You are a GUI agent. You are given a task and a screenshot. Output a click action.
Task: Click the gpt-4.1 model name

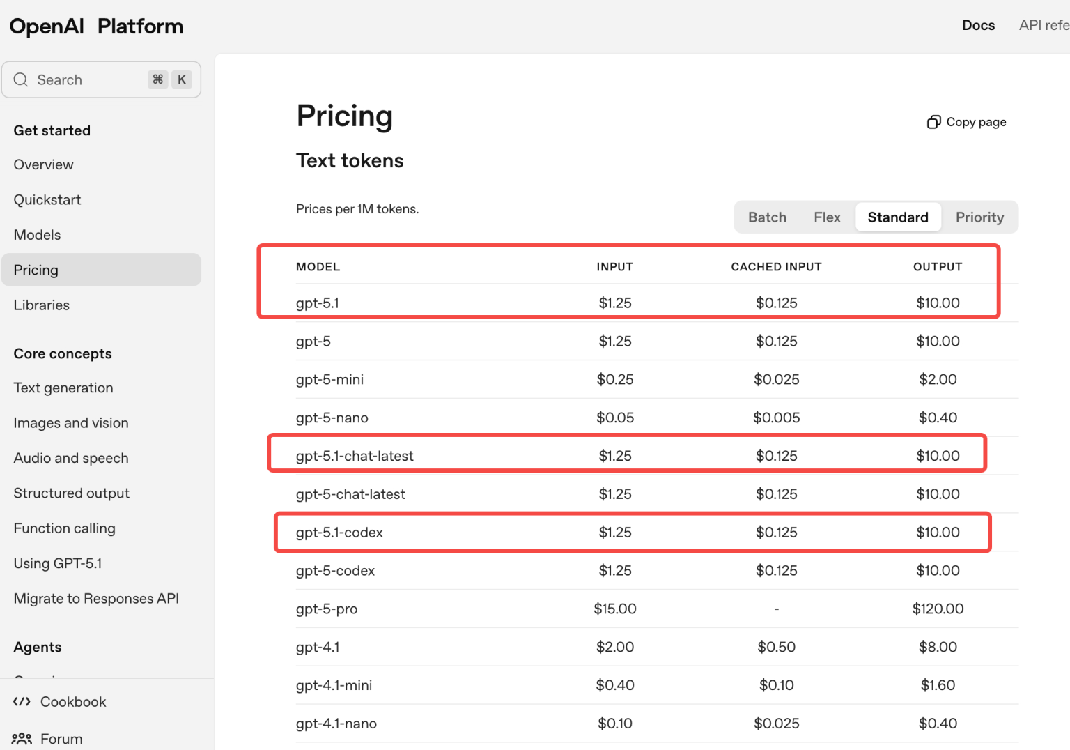click(x=318, y=647)
